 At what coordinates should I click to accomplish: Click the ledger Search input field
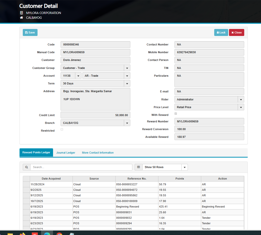tap(81, 167)
